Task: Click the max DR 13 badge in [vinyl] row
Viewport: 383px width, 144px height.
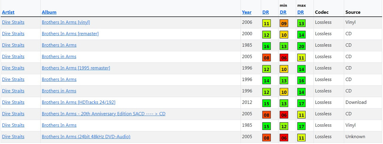Action: (301, 23)
